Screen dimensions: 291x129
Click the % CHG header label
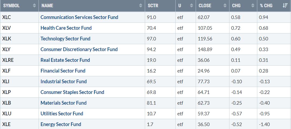click(266, 6)
